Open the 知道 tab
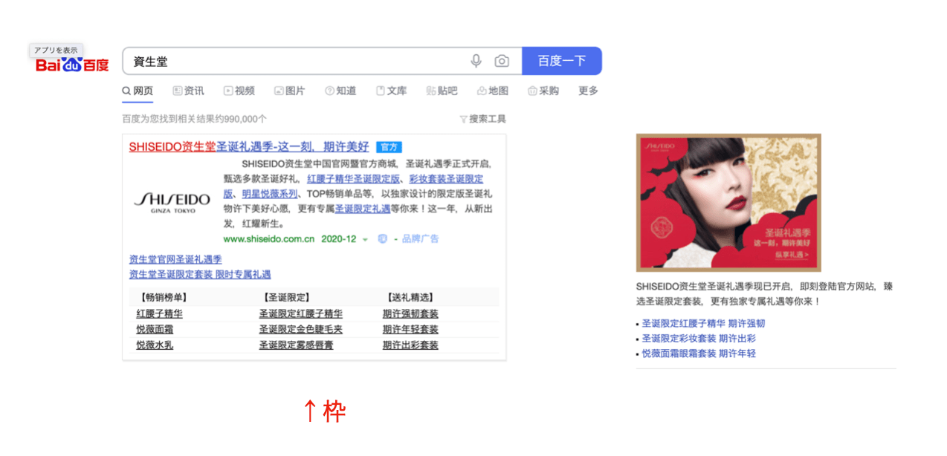Viewport: 947px width, 456px height. point(340,91)
